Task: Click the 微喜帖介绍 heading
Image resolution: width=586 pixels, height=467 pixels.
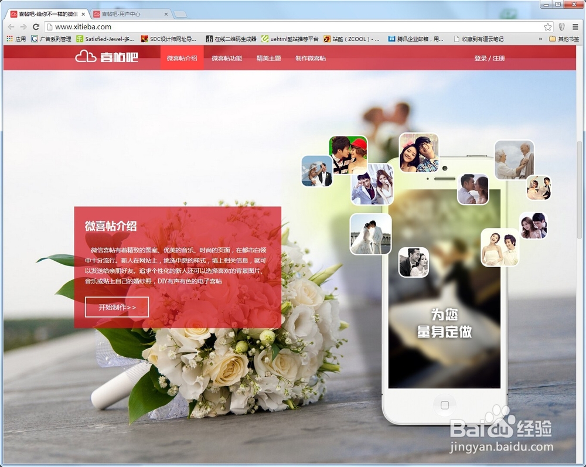Action: click(x=111, y=226)
